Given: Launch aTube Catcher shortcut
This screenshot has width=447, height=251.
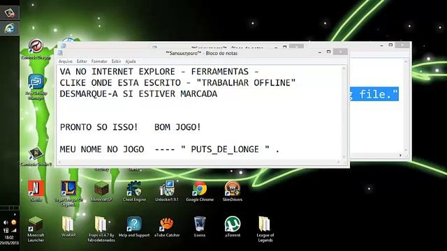Looking at the screenshot, I should [167, 227].
